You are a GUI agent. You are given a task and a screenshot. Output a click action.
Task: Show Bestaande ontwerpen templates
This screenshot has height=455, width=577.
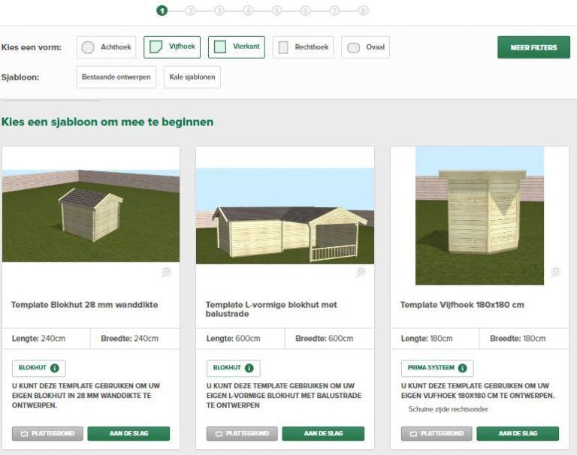116,77
